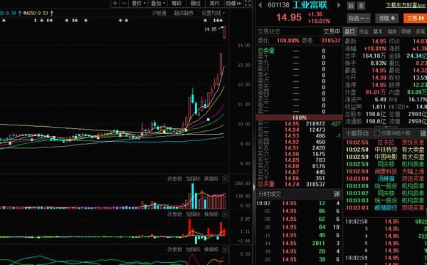Open 叠加 overlay dropdown
Screen dimensions: 427x265
click(x=158, y=4)
